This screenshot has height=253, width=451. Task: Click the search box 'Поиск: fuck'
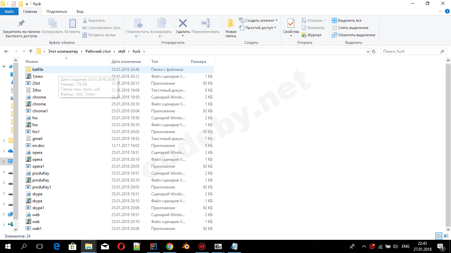[x=410, y=51]
